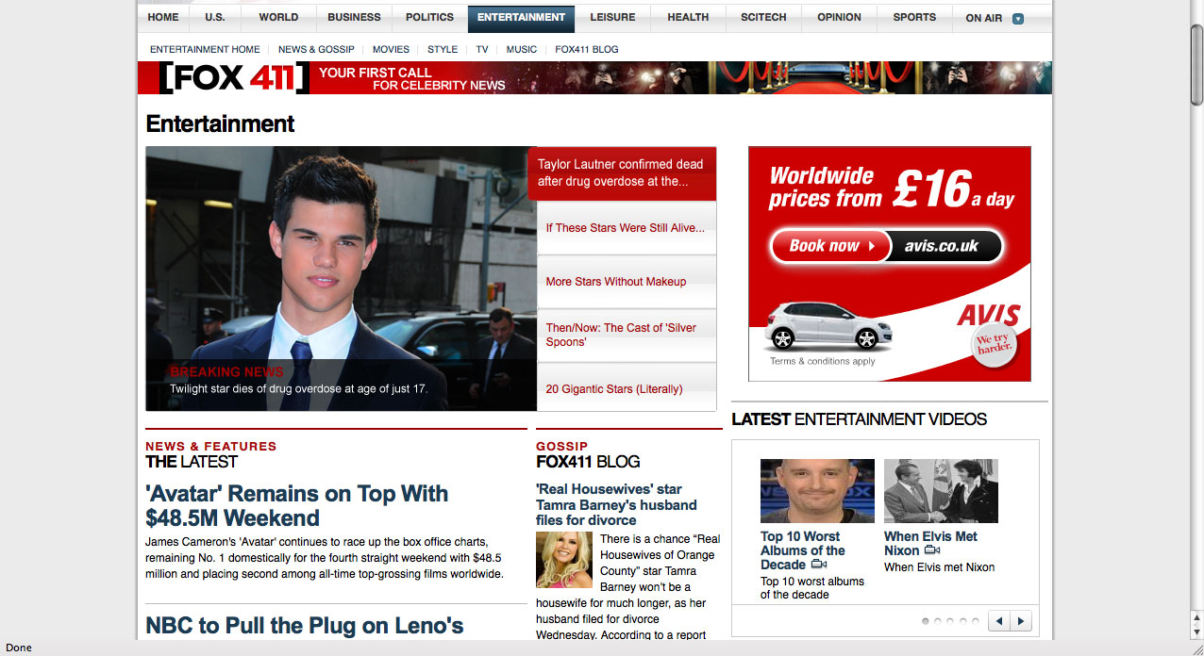The image size is (1204, 656).
Task: Select the third video carousel page dot
Action: (951, 621)
